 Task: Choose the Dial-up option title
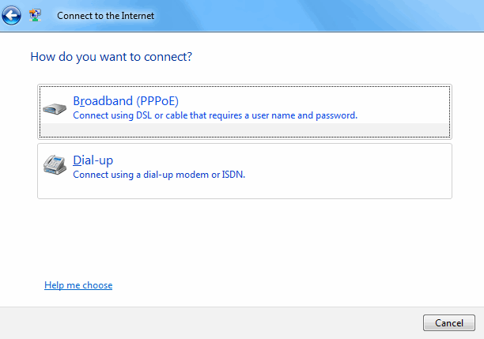tap(93, 160)
